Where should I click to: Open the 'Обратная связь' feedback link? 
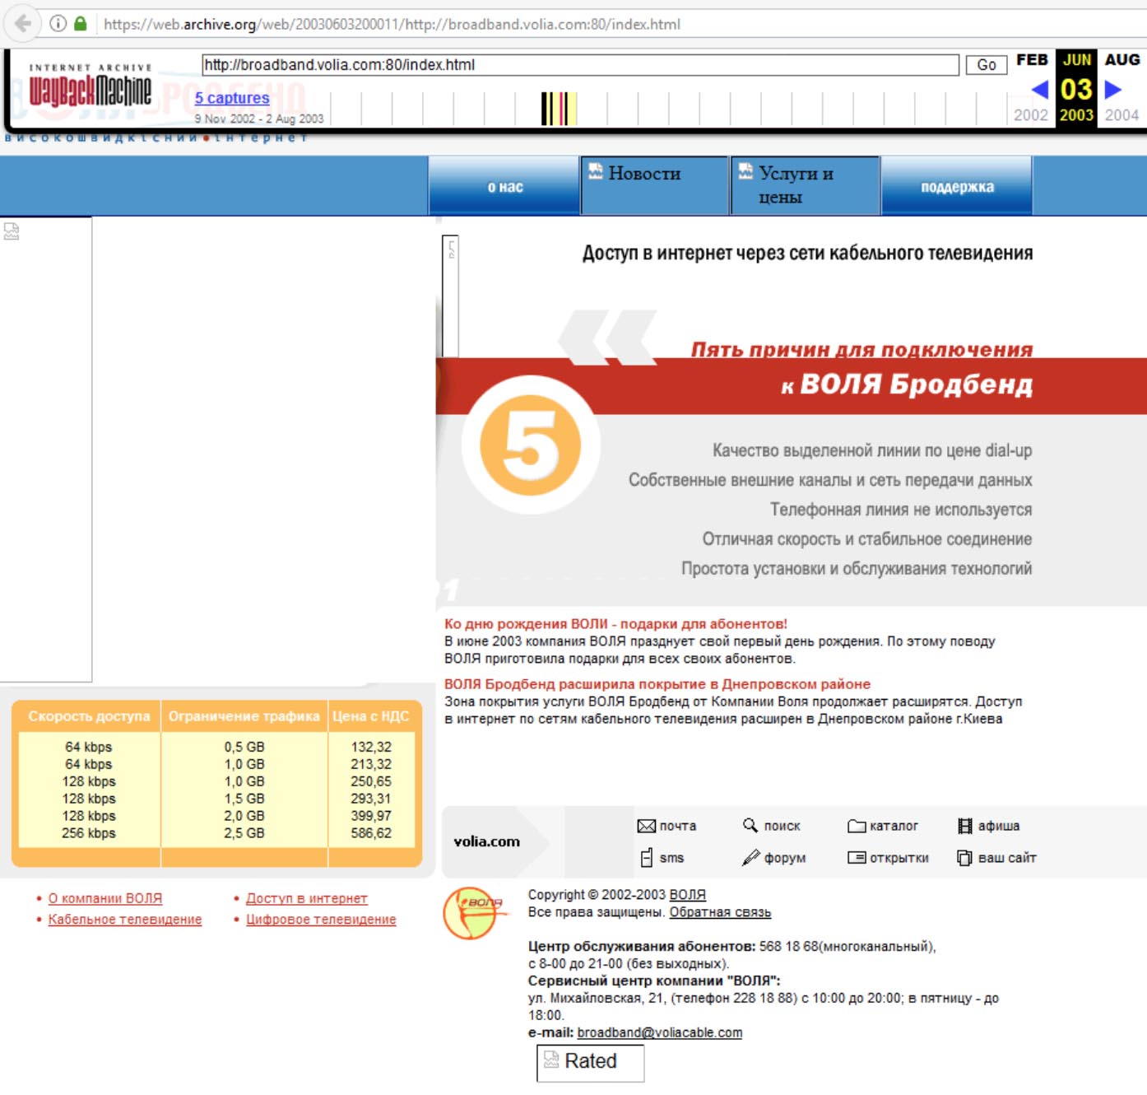720,912
